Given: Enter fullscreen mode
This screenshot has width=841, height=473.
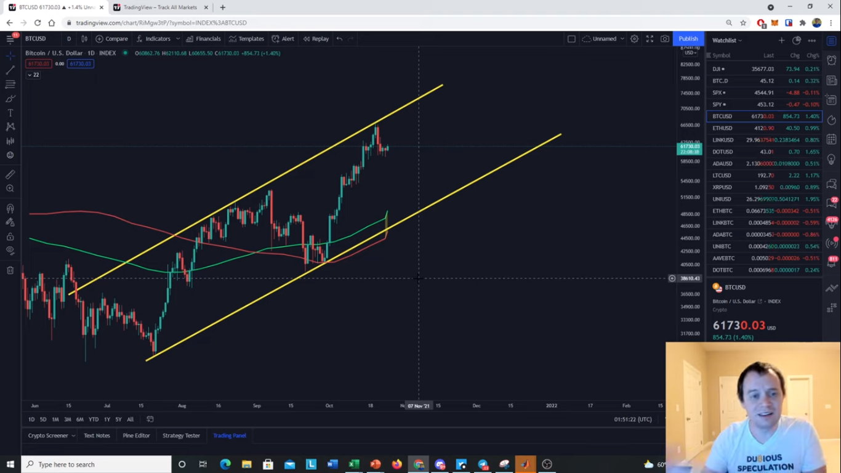Looking at the screenshot, I should [650, 39].
